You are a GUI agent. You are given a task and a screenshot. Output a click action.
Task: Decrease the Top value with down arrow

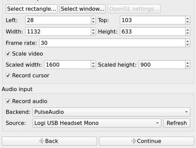pos(187,22)
